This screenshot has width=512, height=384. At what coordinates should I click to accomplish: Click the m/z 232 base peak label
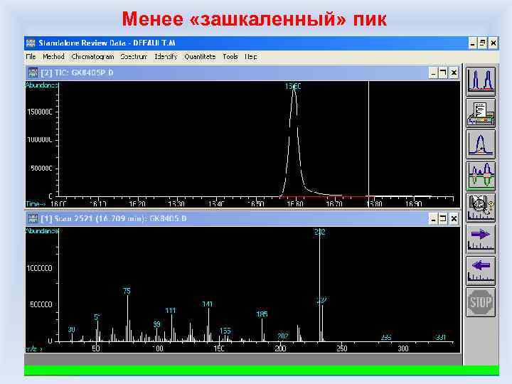pyautogui.click(x=320, y=232)
